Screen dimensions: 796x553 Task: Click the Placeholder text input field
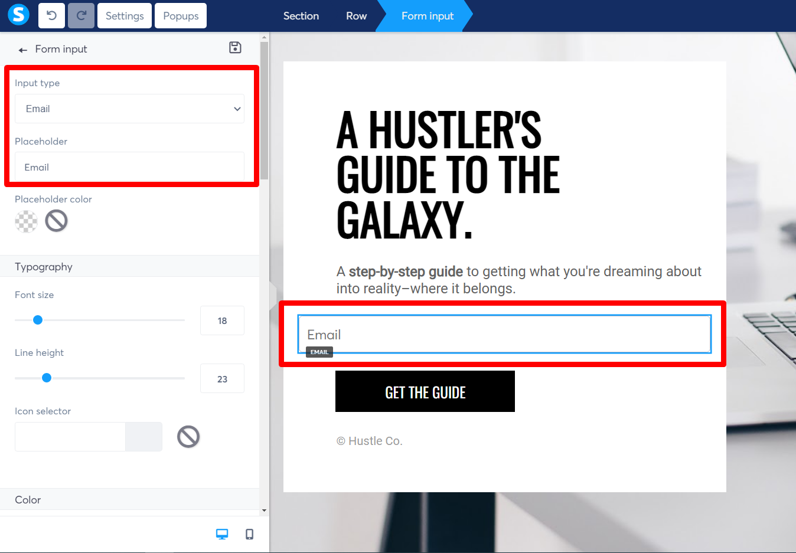(x=129, y=167)
